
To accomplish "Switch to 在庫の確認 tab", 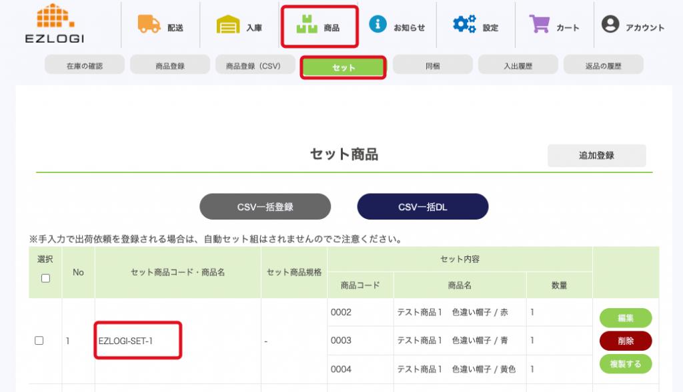I will point(85,65).
